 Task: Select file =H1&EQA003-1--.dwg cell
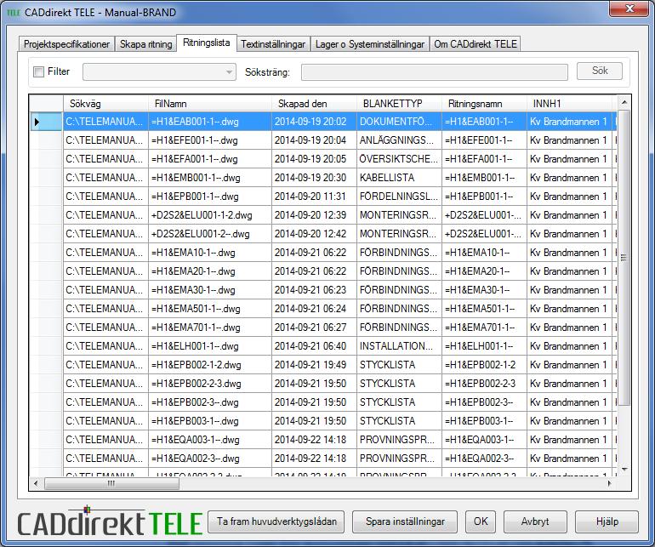coord(210,440)
